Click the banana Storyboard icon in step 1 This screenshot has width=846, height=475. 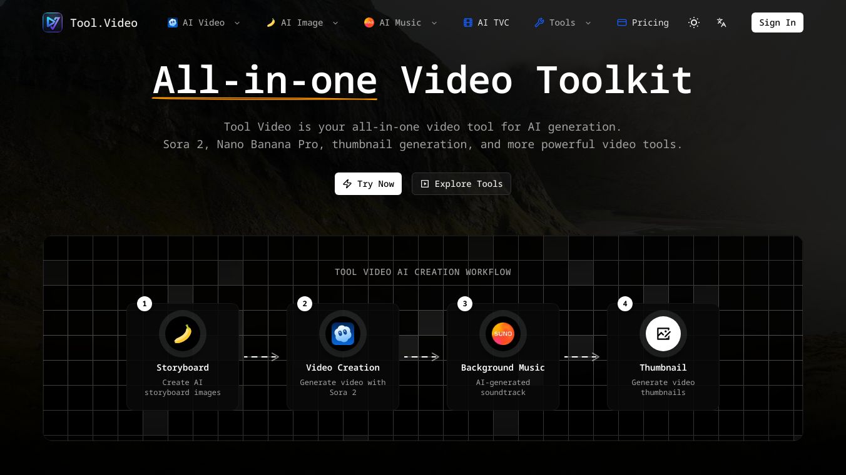(183, 334)
